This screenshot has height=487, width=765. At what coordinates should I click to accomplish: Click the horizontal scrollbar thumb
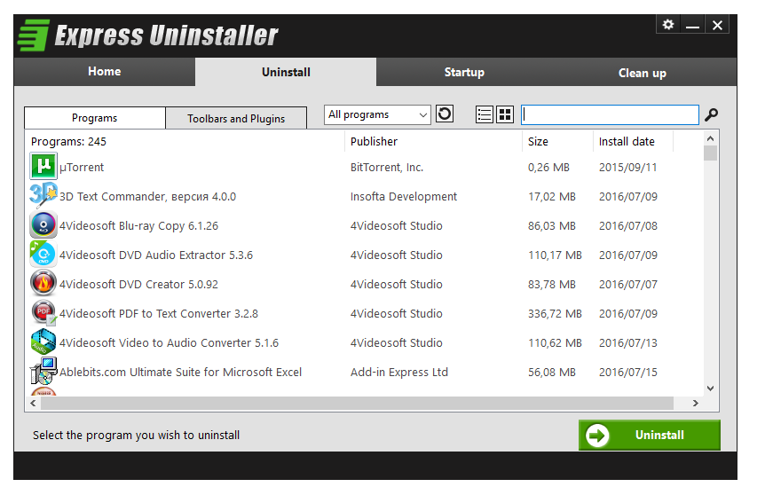[x=357, y=403]
